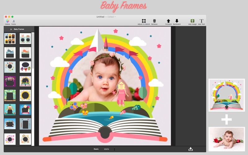Pick the circular animals frame thumbnail

10,67
